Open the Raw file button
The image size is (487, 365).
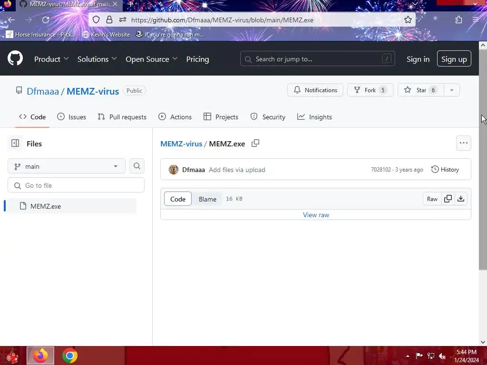point(432,199)
